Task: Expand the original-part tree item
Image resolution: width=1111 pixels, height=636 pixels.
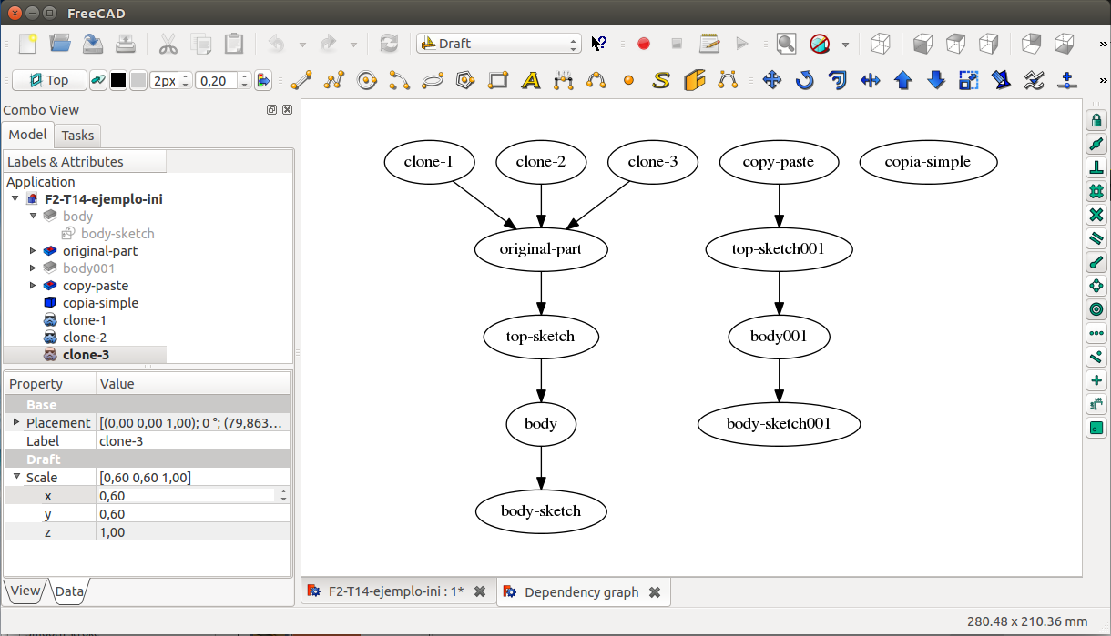Action: click(34, 251)
